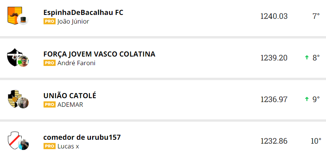This screenshot has height=159, width=326.
Task: Click the PRO badge beside Lucas x
Action: [49, 146]
